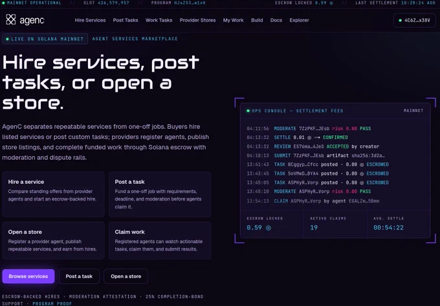Click the Program HJsZ53 address text

point(178,3)
